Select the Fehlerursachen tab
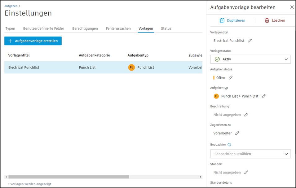296x188 pixels. click(x=118, y=28)
